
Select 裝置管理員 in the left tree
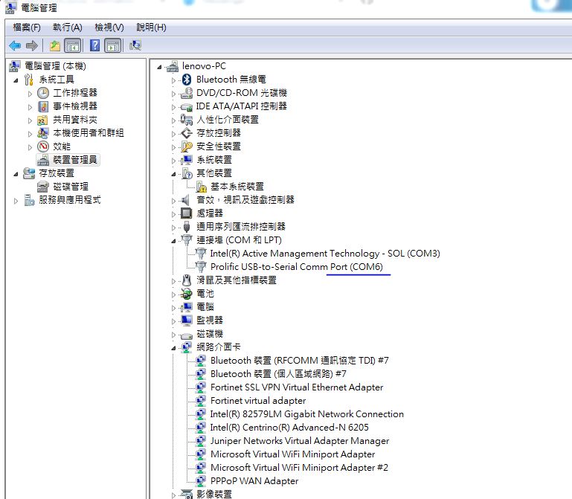75,160
